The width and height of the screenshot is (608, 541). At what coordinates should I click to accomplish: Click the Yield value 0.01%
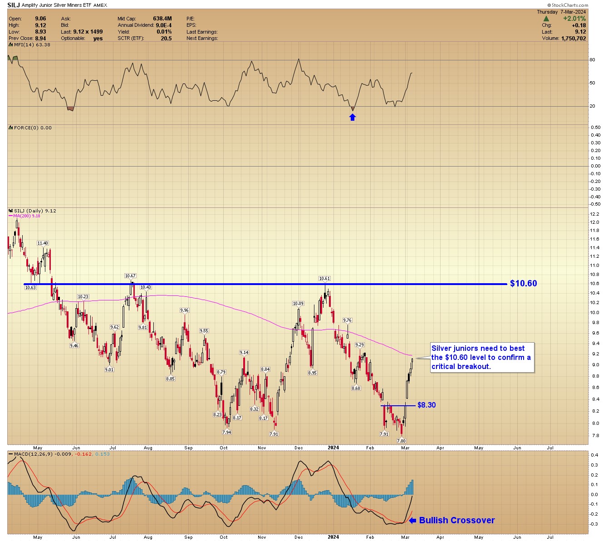point(164,32)
